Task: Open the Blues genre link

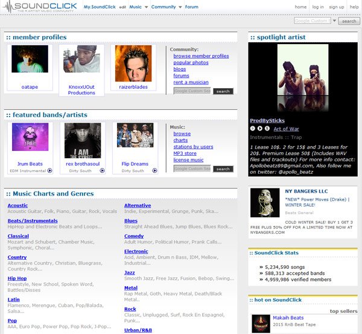Action: pos(131,220)
